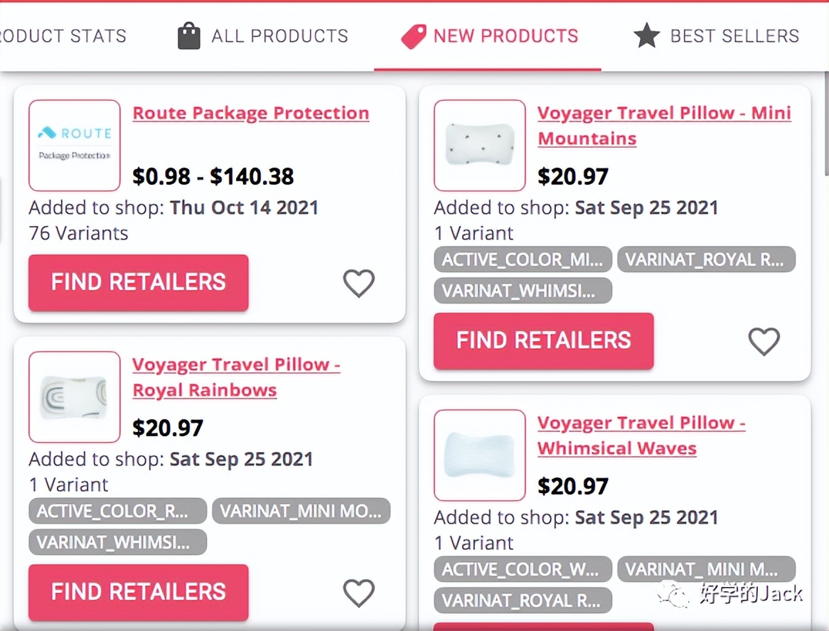Favorite Royal Rainbows pillow with the heart
Screen dimensions: 829x631
[359, 593]
